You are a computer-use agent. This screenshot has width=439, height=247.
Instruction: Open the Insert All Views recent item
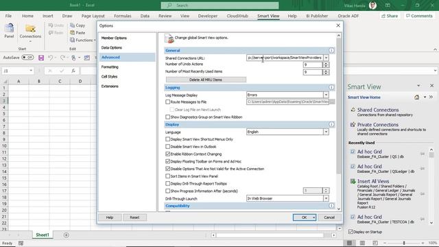coord(373,181)
